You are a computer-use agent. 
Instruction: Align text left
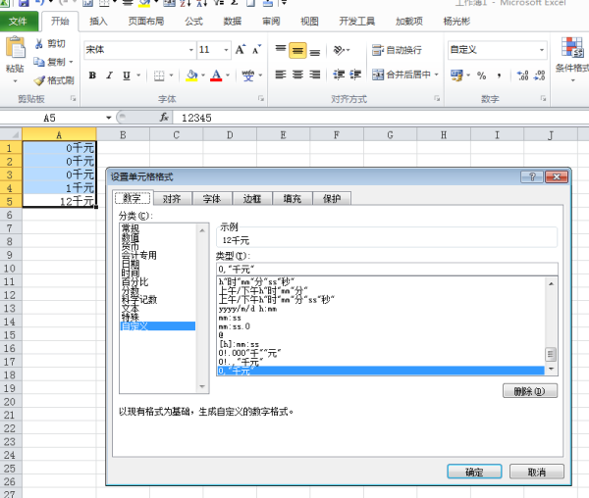pos(280,75)
